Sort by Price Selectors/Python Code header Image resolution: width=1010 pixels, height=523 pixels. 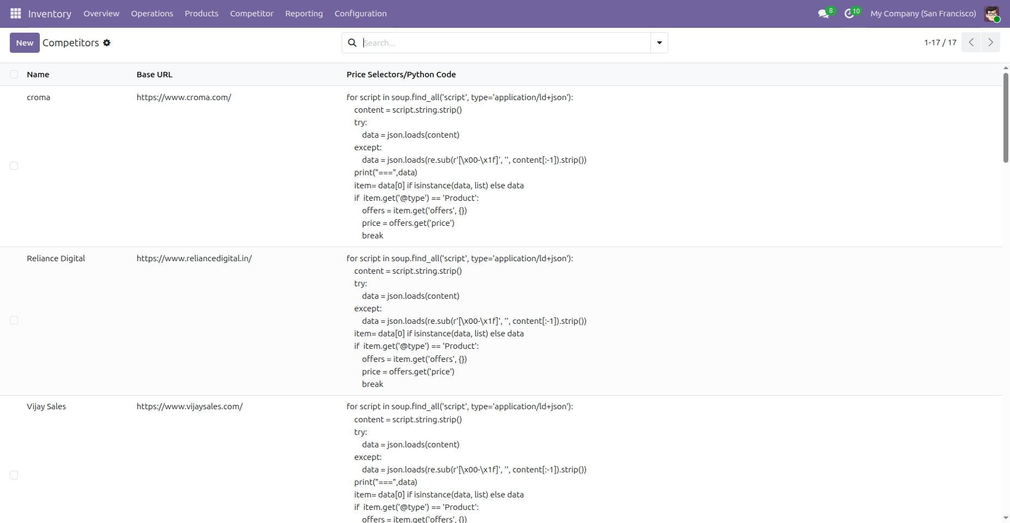401,75
